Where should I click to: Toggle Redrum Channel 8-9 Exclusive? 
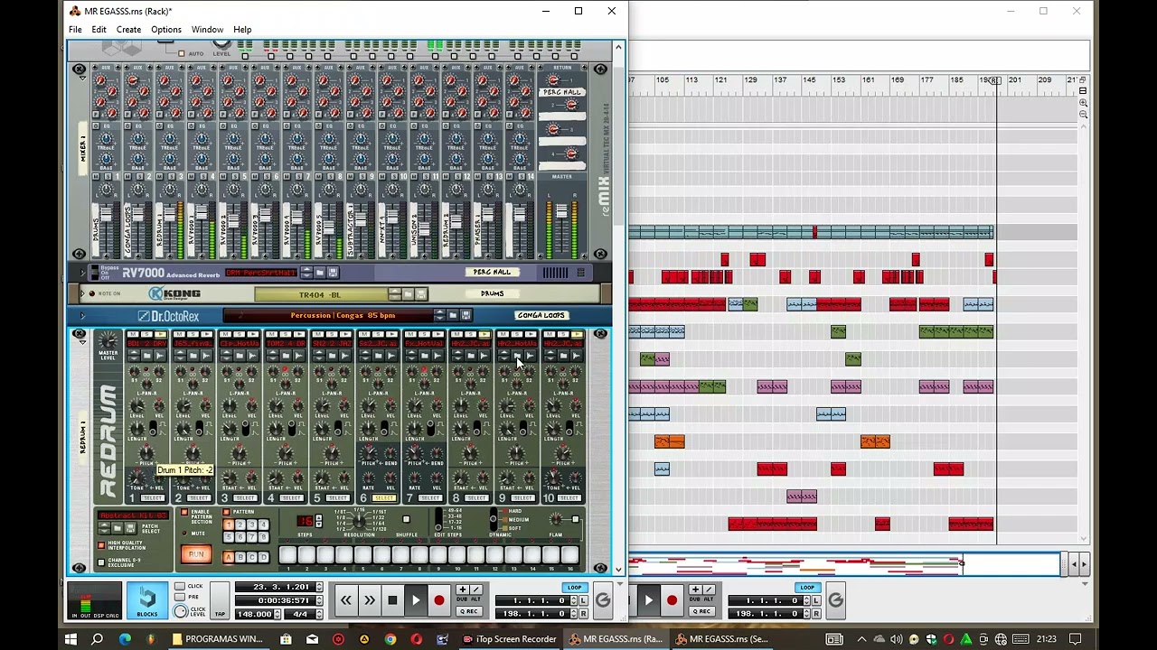click(101, 562)
